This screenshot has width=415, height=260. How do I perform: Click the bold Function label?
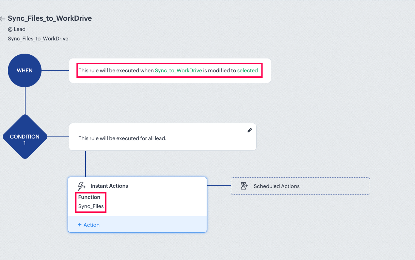89,197
